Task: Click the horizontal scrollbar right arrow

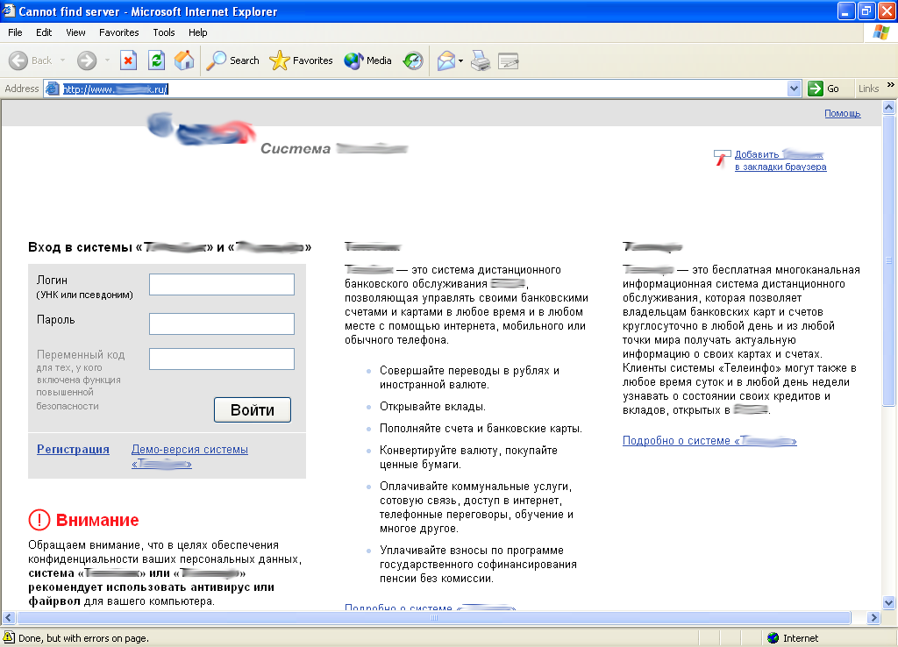Action: [873, 618]
